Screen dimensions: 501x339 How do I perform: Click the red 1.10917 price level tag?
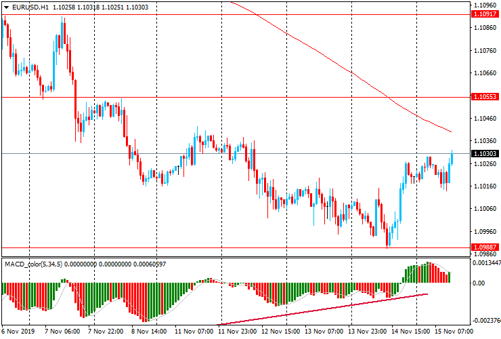(485, 14)
